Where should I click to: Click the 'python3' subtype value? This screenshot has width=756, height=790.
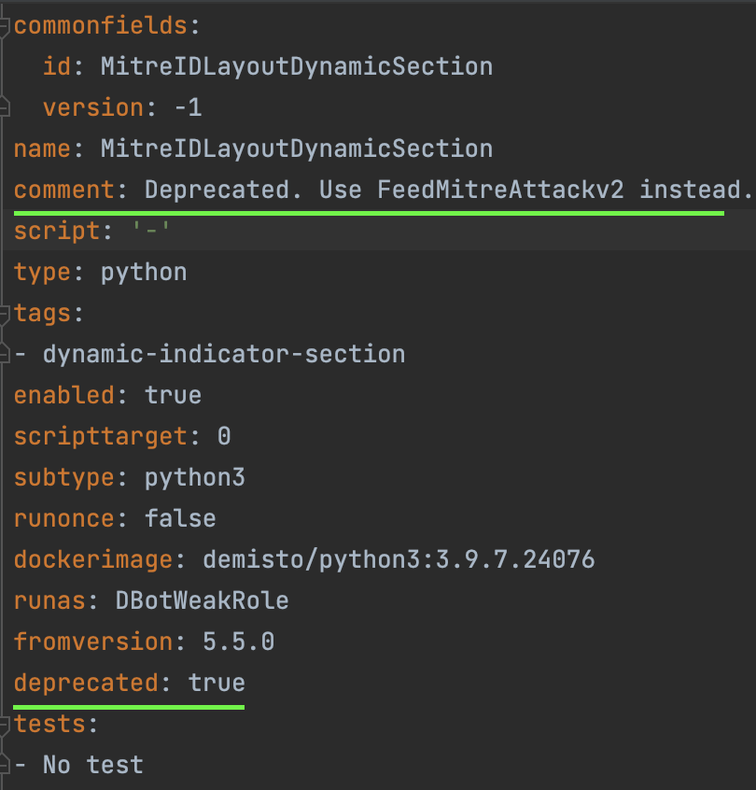pyautogui.click(x=194, y=478)
